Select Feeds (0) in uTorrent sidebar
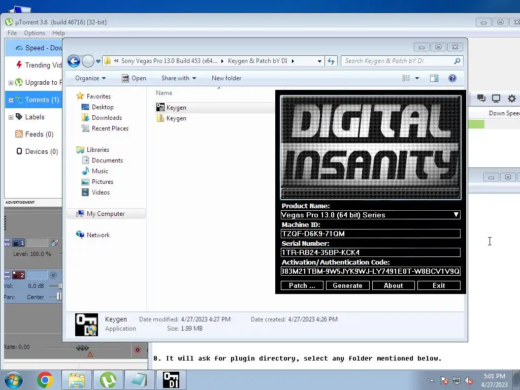The height and width of the screenshot is (390, 520). pyautogui.click(x=34, y=134)
